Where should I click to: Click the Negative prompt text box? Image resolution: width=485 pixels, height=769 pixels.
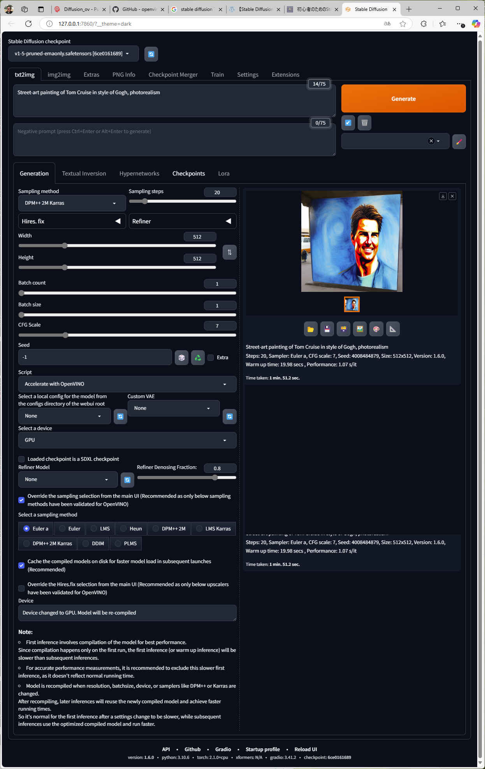(174, 140)
